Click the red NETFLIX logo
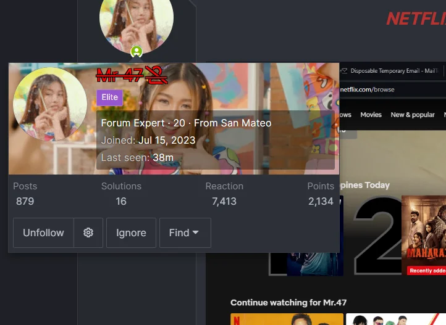 416,19
